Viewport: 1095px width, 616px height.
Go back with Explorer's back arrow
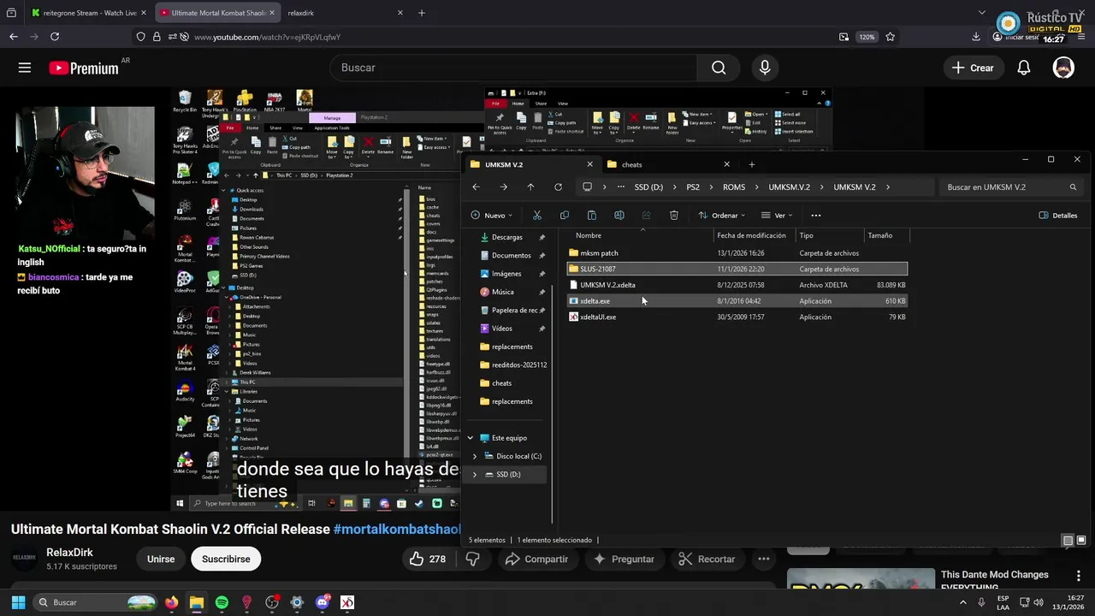tap(476, 187)
